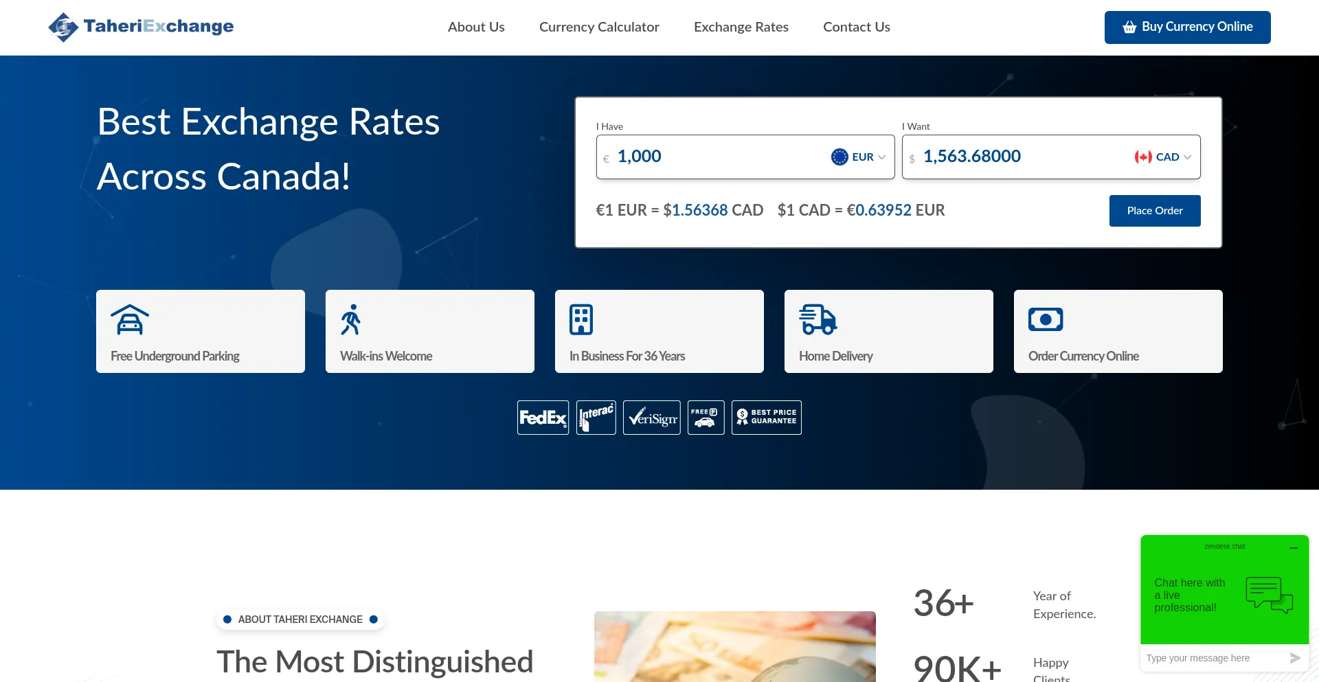Click the FedEx badge
Screen dimensions: 1319x682
(x=543, y=417)
